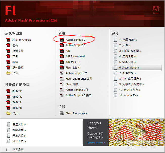Select the Flash JavaScript 文件 entry
The width and height of the screenshot is (165, 153).
click(79, 79)
